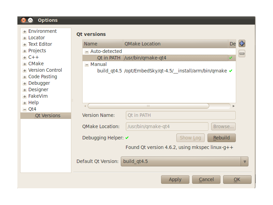Collapse the Auto-detected group
The width and height of the screenshot is (273, 205).
click(87, 52)
